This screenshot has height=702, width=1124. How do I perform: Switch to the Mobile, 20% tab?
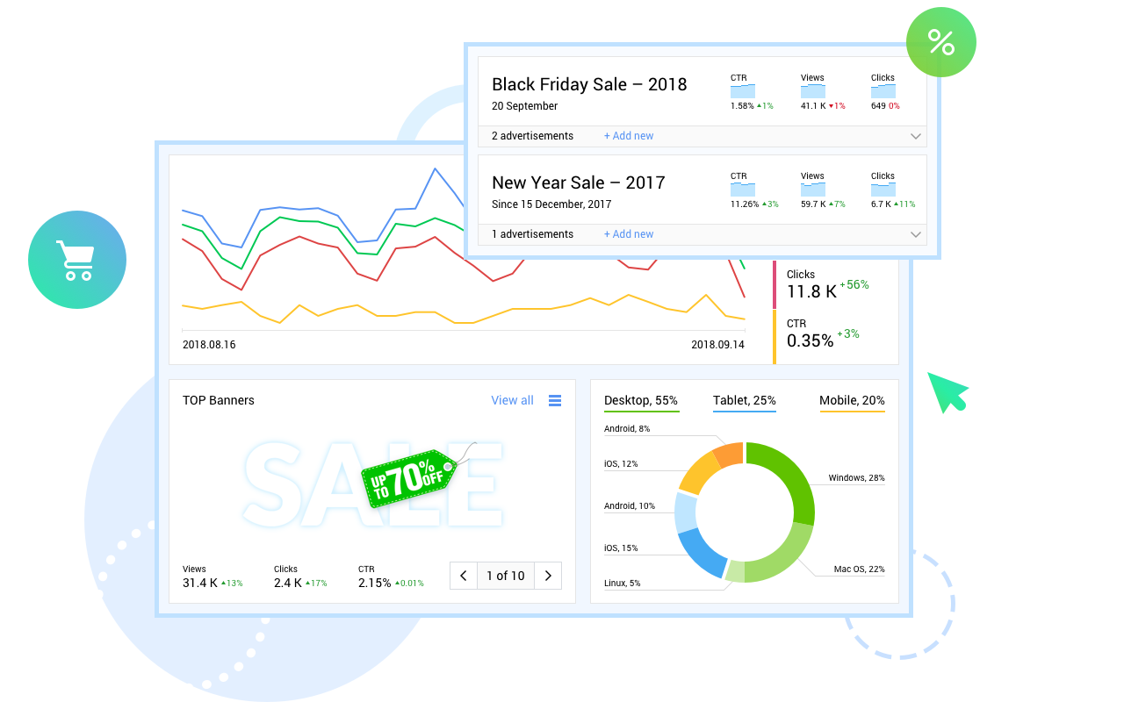point(852,401)
